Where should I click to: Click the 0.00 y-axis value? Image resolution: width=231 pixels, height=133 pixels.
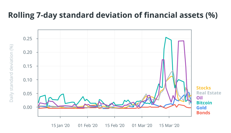click(28, 107)
